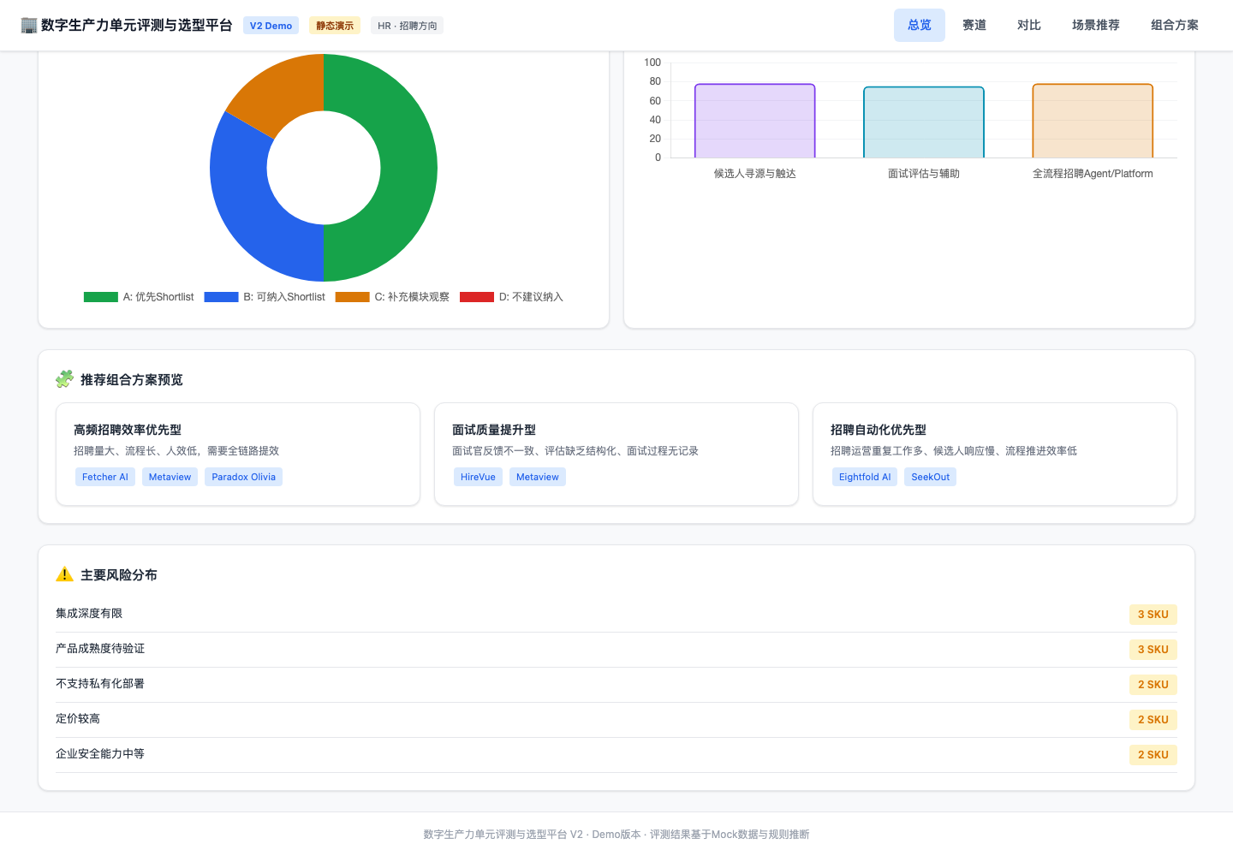The width and height of the screenshot is (1233, 856).
Task: Select the 定价较高 risk row
Action: tap(616, 719)
